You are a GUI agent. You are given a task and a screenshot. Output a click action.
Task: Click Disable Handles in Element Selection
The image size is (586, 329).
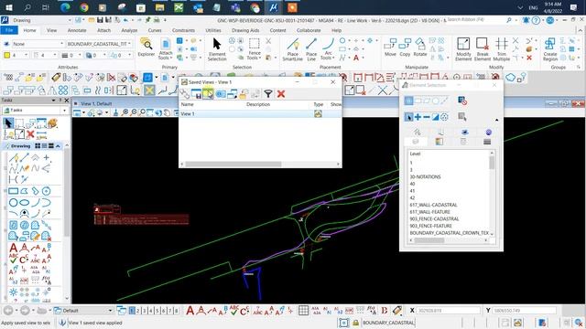(x=462, y=101)
